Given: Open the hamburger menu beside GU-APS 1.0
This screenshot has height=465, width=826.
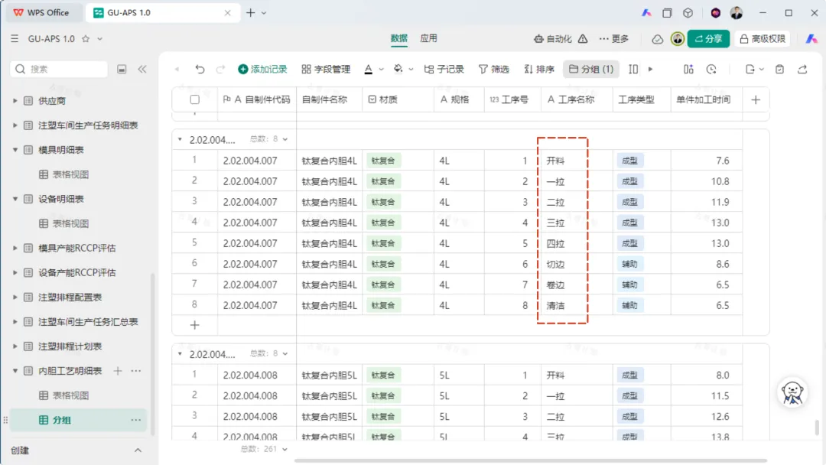Looking at the screenshot, I should point(15,39).
